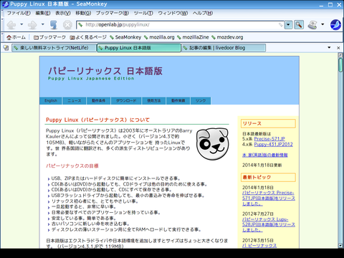Open the 表示(V) menu

[x=63, y=13]
